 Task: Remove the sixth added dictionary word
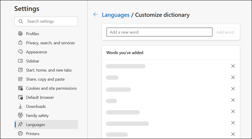pyautogui.click(x=233, y=123)
